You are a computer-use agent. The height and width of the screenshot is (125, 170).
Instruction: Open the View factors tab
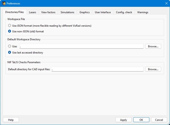[x=48, y=12]
